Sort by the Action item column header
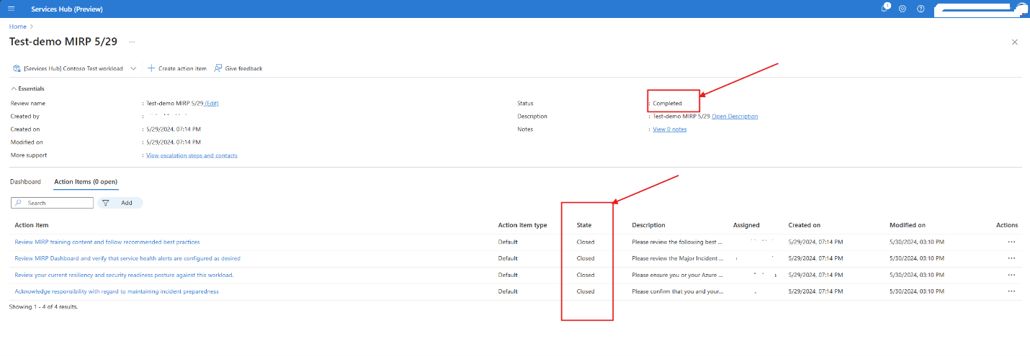The height and width of the screenshot is (356, 1030). pos(32,225)
